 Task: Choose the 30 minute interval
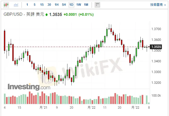click(49, 5)
